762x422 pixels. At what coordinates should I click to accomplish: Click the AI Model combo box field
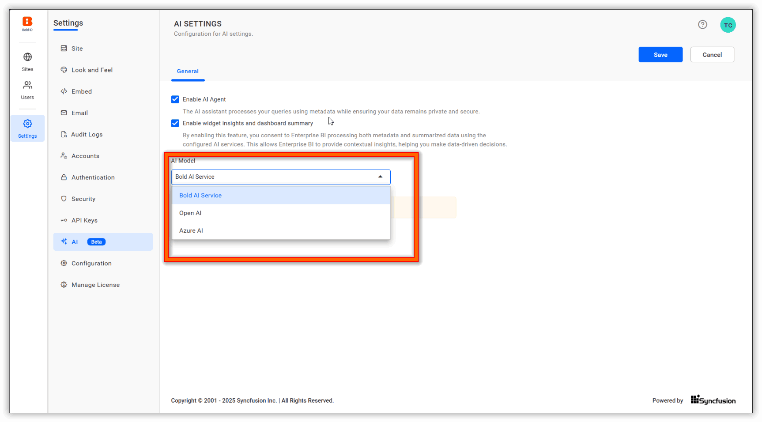point(281,177)
